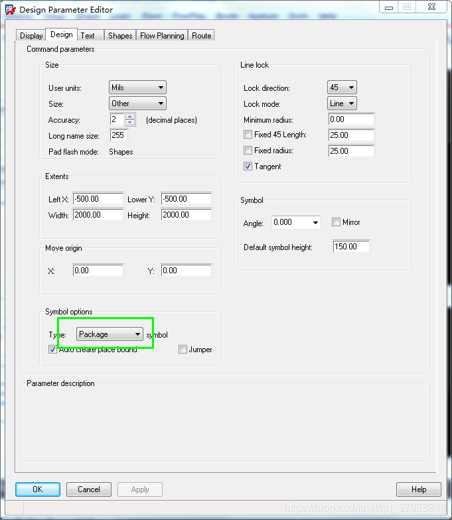Click the Left X extents field
Viewport: 452px width, 520px height.
pos(98,199)
